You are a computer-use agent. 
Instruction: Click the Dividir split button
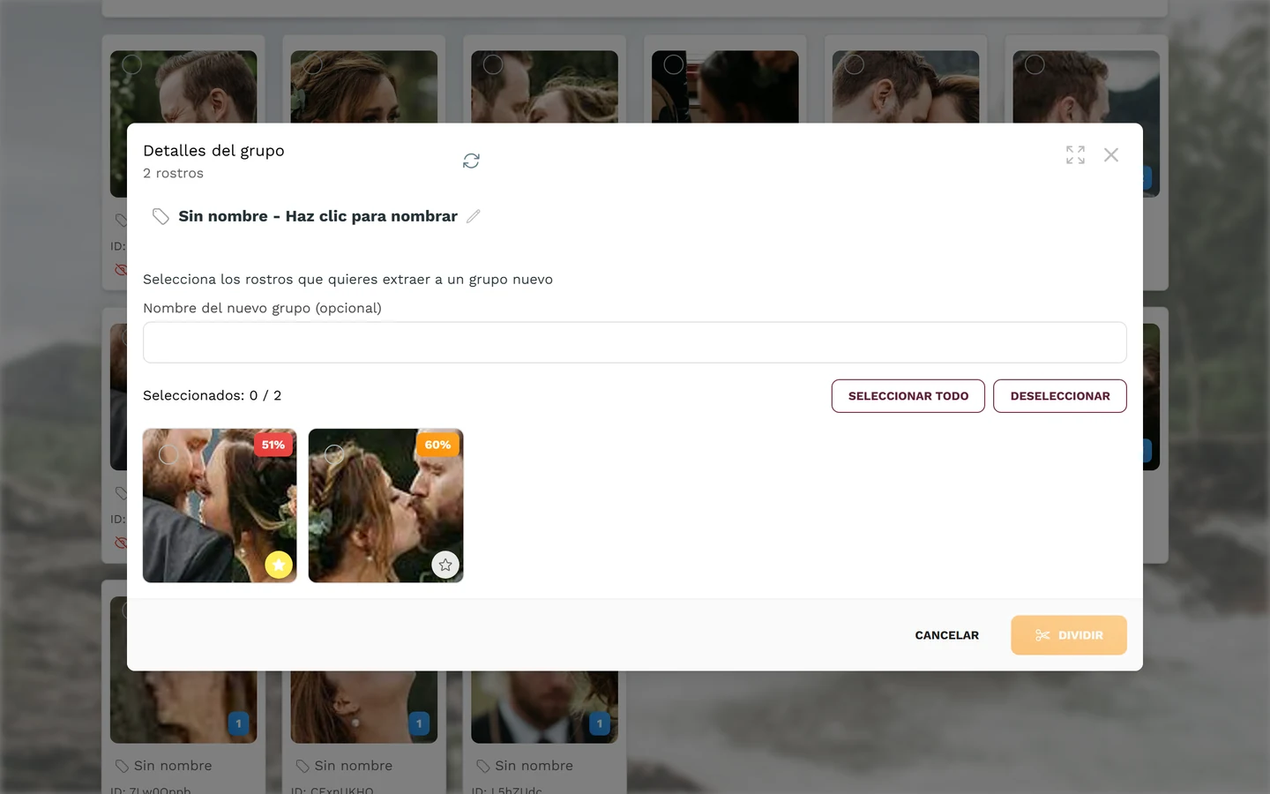(1069, 635)
